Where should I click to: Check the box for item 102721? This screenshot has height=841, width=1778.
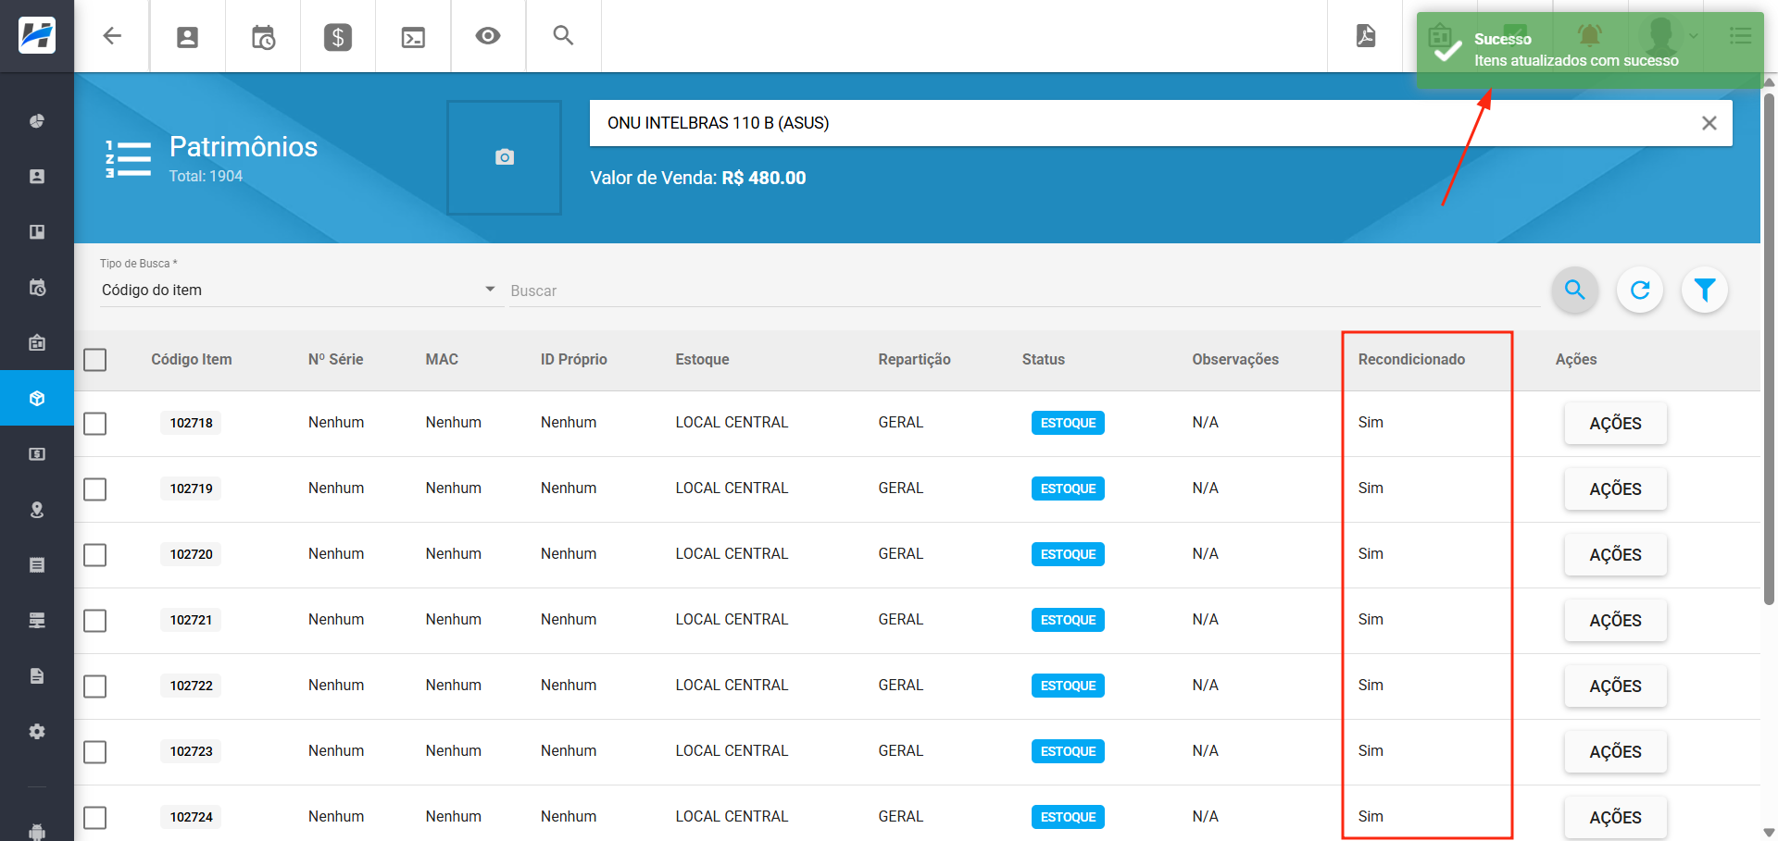click(95, 621)
